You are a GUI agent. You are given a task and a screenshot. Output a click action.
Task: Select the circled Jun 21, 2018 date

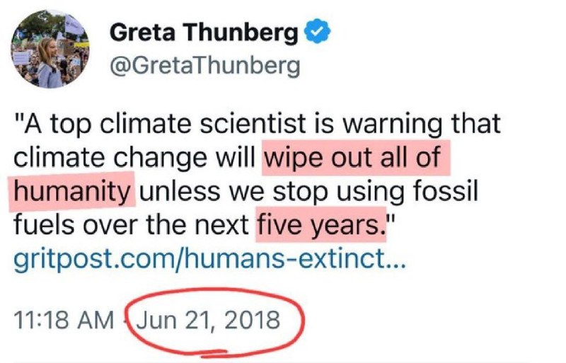pyautogui.click(x=208, y=320)
